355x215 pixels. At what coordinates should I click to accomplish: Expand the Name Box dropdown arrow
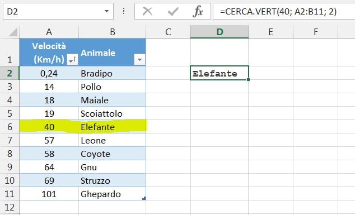pyautogui.click(x=106, y=11)
